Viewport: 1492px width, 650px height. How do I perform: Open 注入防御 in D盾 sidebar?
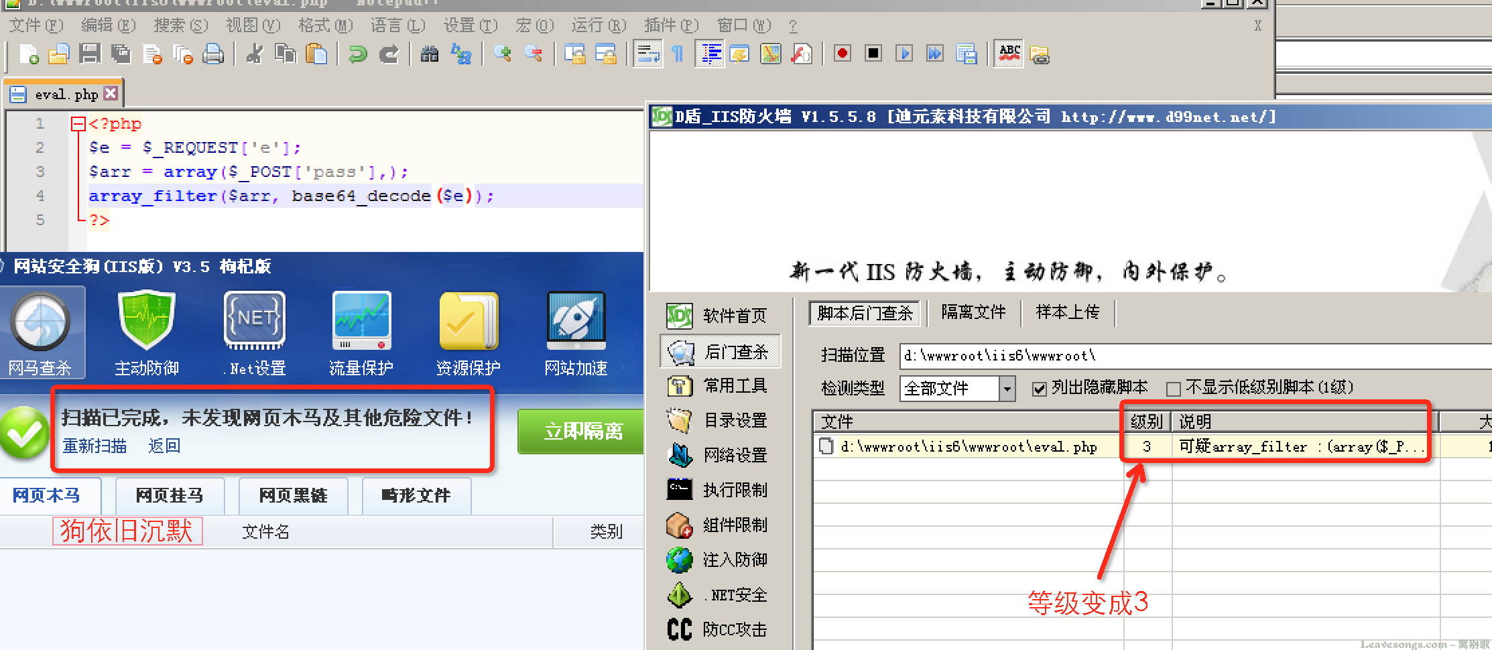click(x=721, y=560)
